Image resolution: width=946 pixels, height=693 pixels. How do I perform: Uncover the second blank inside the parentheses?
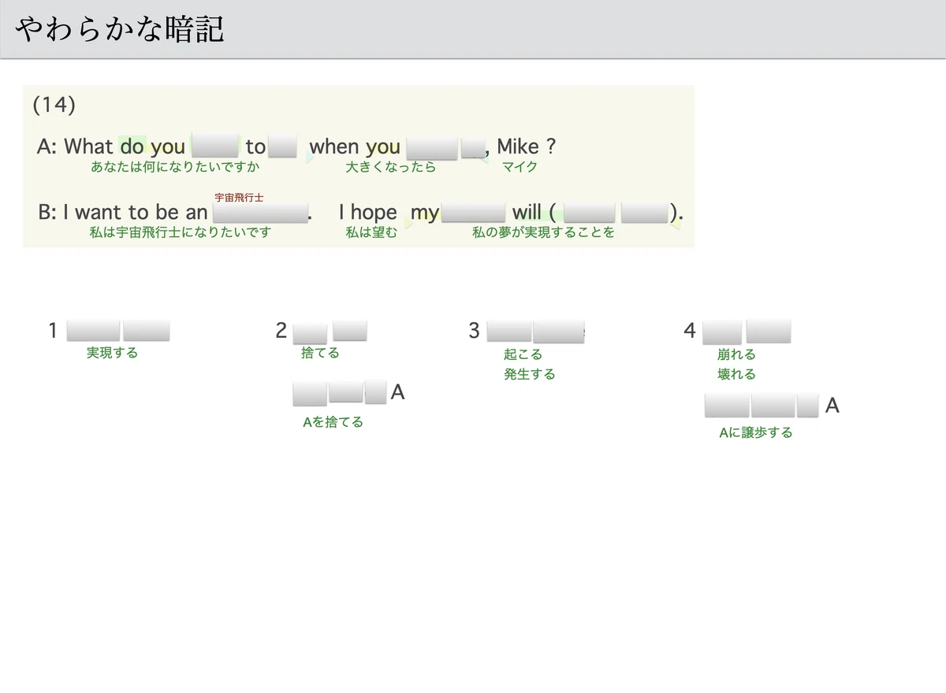pos(645,213)
